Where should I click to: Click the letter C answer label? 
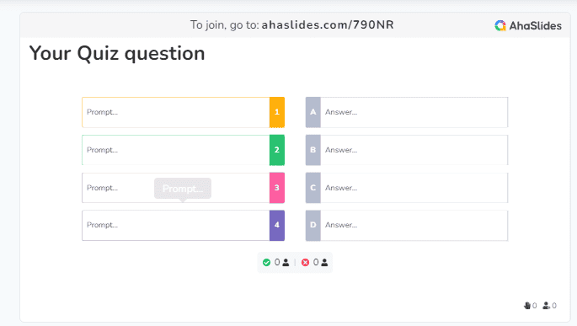coord(313,188)
